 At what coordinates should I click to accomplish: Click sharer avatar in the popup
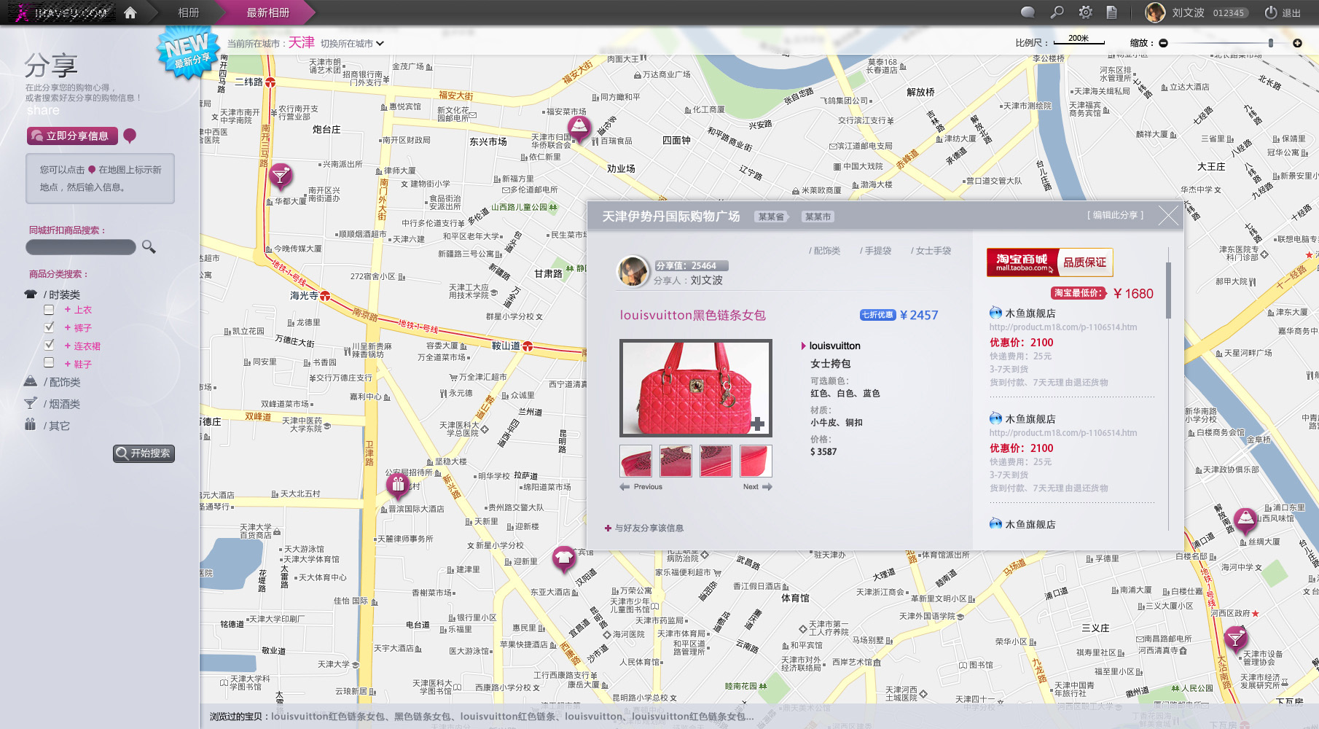click(633, 271)
